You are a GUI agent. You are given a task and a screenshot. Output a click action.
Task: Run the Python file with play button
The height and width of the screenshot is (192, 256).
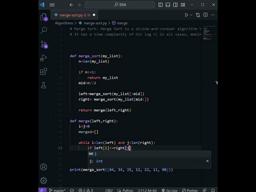pos(186,15)
